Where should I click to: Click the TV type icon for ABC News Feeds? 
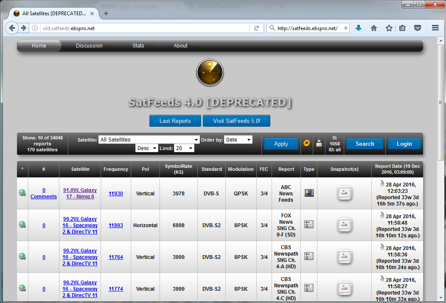tap(309, 193)
